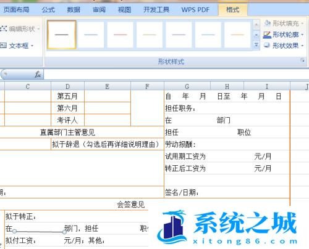Choose the fifth purple-gray line style
The image size is (309, 249).
(179, 35)
